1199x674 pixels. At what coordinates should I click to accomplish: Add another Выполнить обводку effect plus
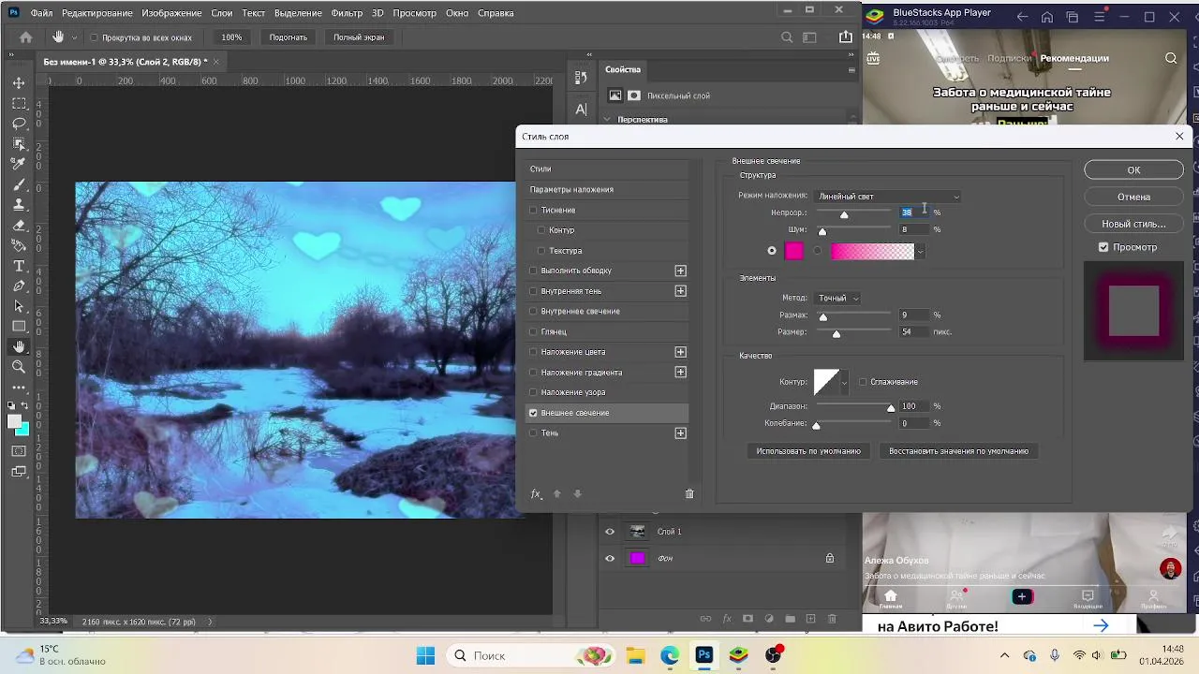pyautogui.click(x=681, y=271)
